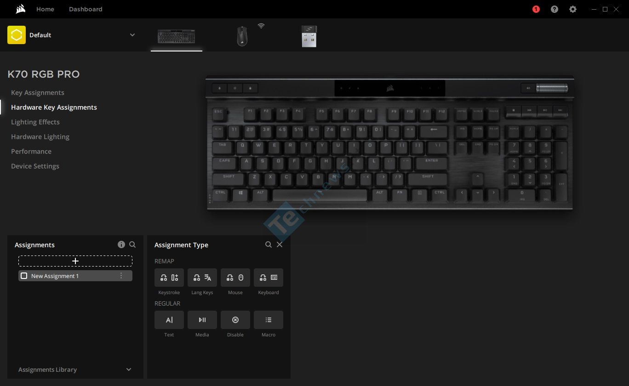The width and height of the screenshot is (629, 386).
Task: Click the CAPS key on keyboard image
Action: pos(225,163)
